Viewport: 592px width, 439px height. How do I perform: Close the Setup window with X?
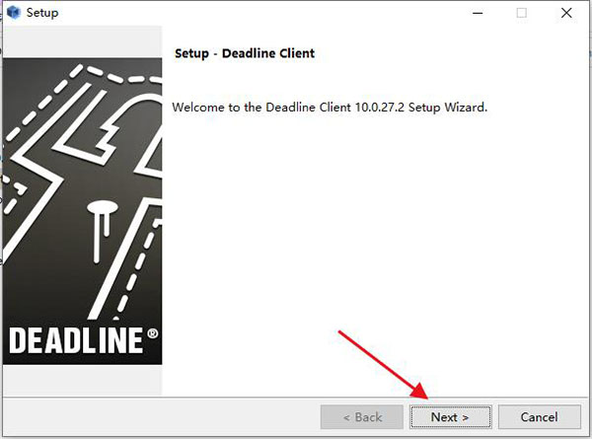click(566, 13)
